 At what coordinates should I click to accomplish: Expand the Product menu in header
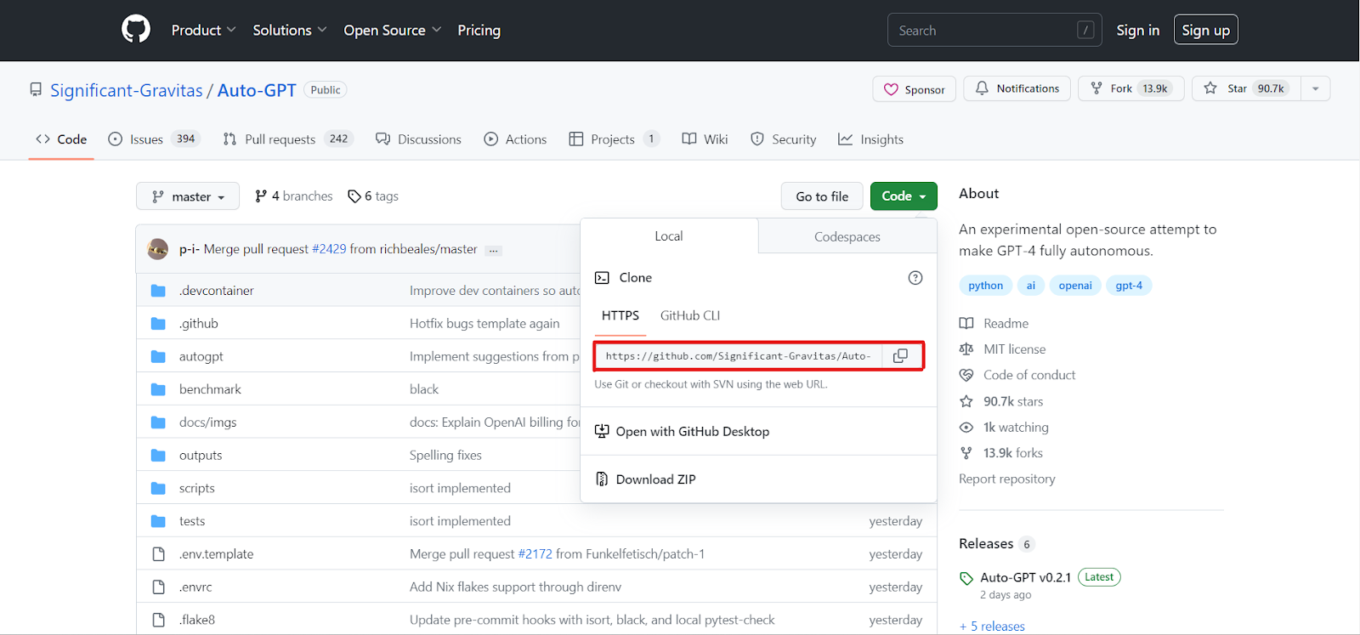click(203, 31)
